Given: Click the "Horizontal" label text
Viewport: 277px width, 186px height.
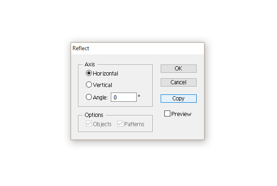Looking at the screenshot, I should 105,73.
